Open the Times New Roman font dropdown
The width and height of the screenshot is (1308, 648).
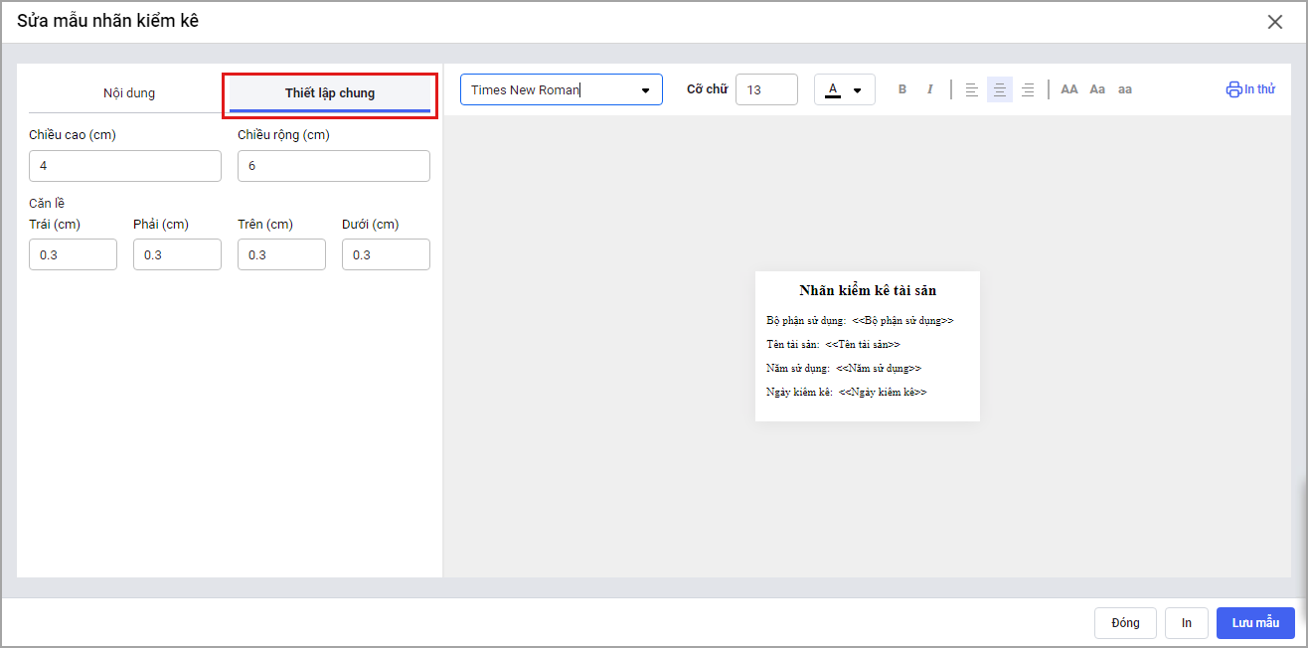tap(561, 89)
